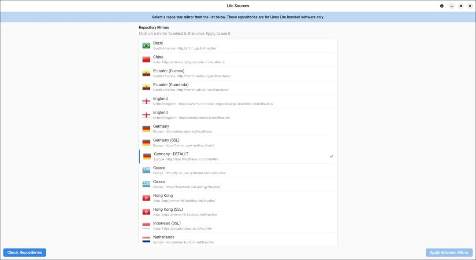Click the Ecuador (Guaranda) flag icon
Image resolution: width=476 pixels, height=260 pixels.
[146, 87]
